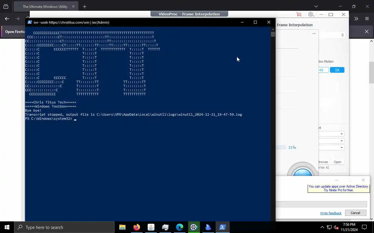Click the Browse button in VideoProc

pos(324,162)
